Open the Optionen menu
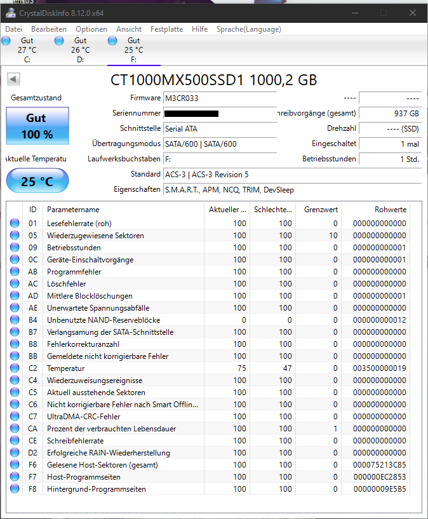Screen dimensions: 428x519 tap(91, 29)
